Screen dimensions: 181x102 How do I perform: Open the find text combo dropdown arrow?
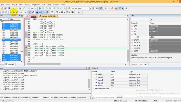(x=90, y=8)
